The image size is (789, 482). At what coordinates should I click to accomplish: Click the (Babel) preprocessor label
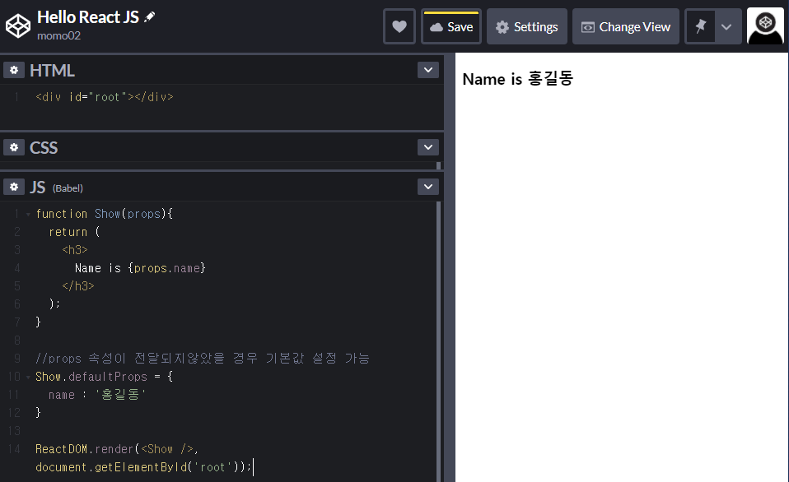pos(68,188)
